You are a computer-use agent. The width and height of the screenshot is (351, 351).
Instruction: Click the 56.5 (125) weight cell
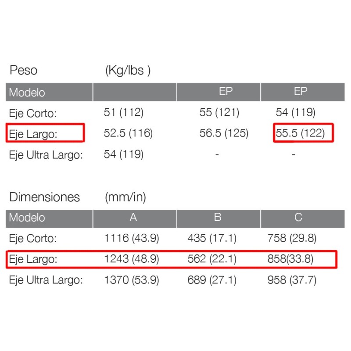(224, 133)
